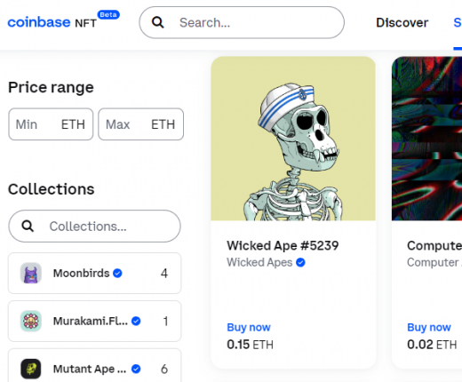
Task: Click the Collections heading
Action: tap(51, 189)
